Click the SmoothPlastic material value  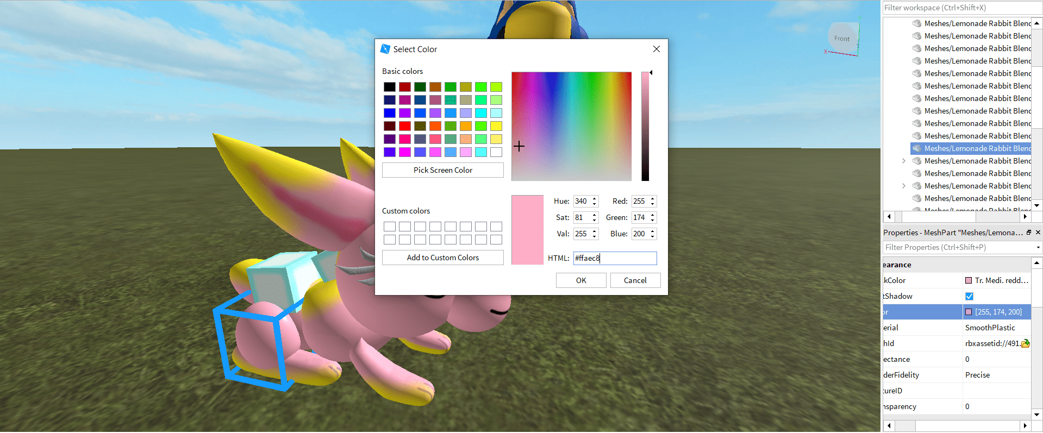click(990, 328)
